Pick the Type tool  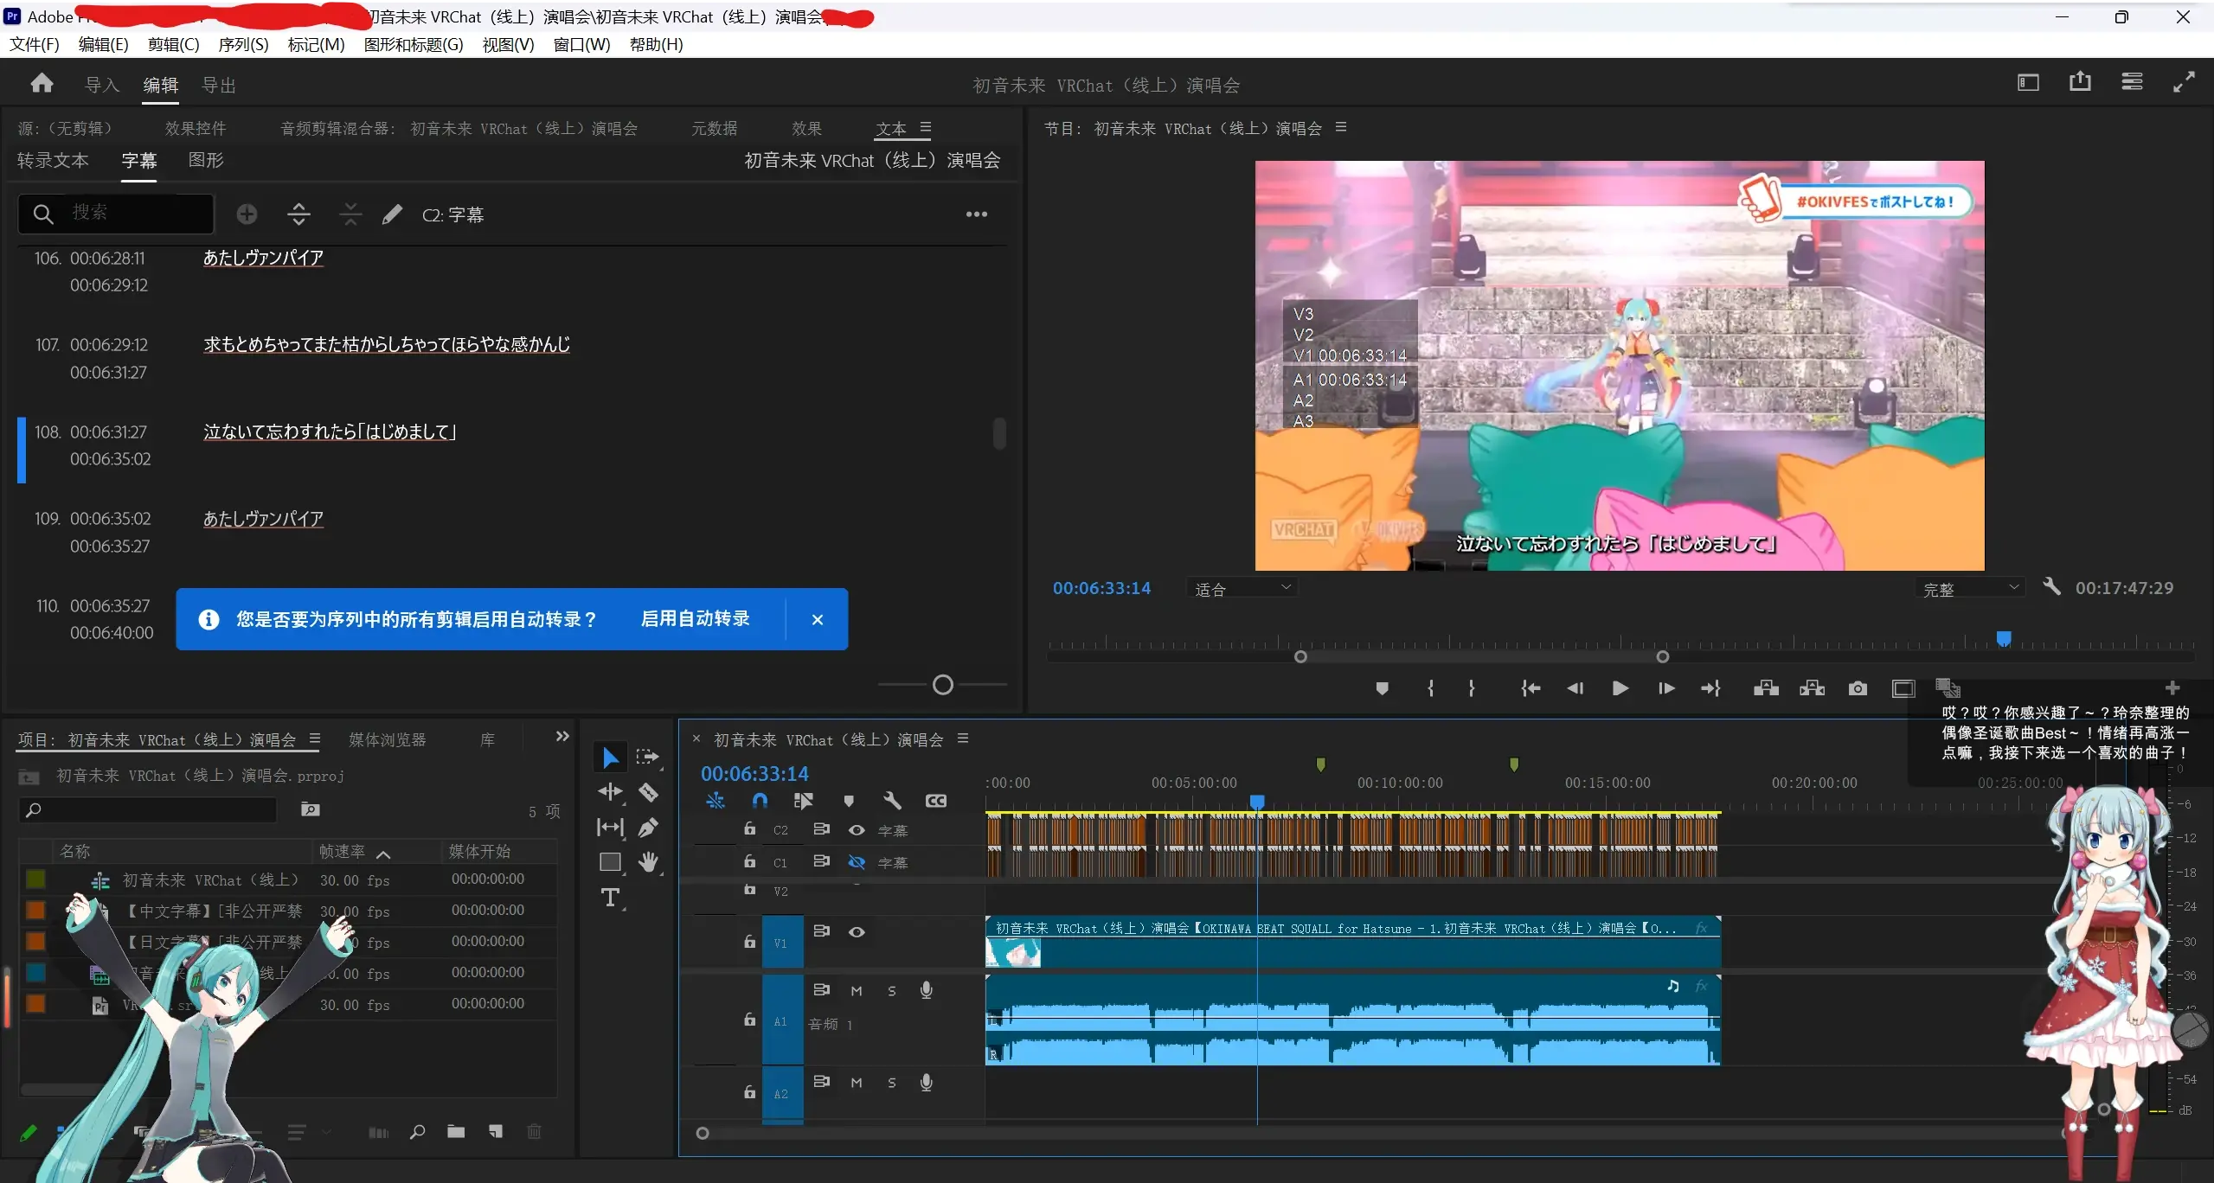tap(610, 898)
